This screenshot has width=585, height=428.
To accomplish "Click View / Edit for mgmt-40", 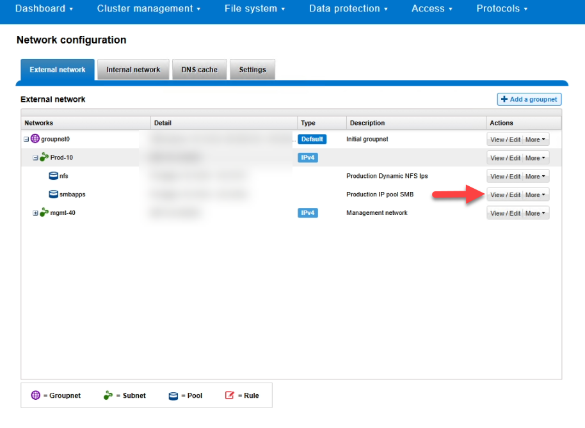I will tap(505, 213).
